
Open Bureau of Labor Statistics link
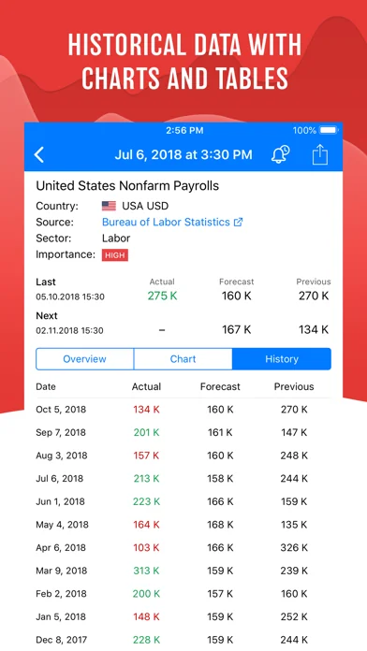point(166,222)
